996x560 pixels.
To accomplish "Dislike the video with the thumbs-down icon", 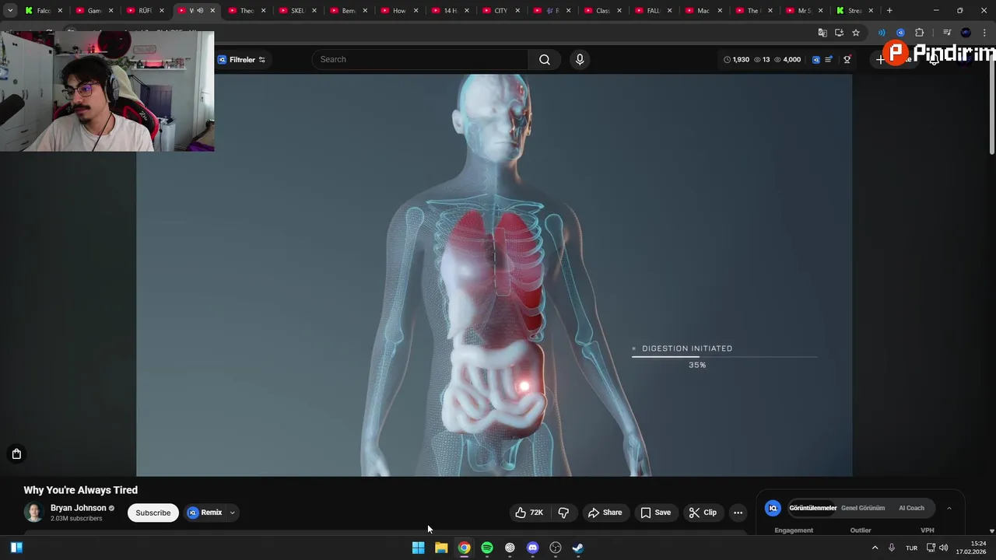I will tap(563, 513).
